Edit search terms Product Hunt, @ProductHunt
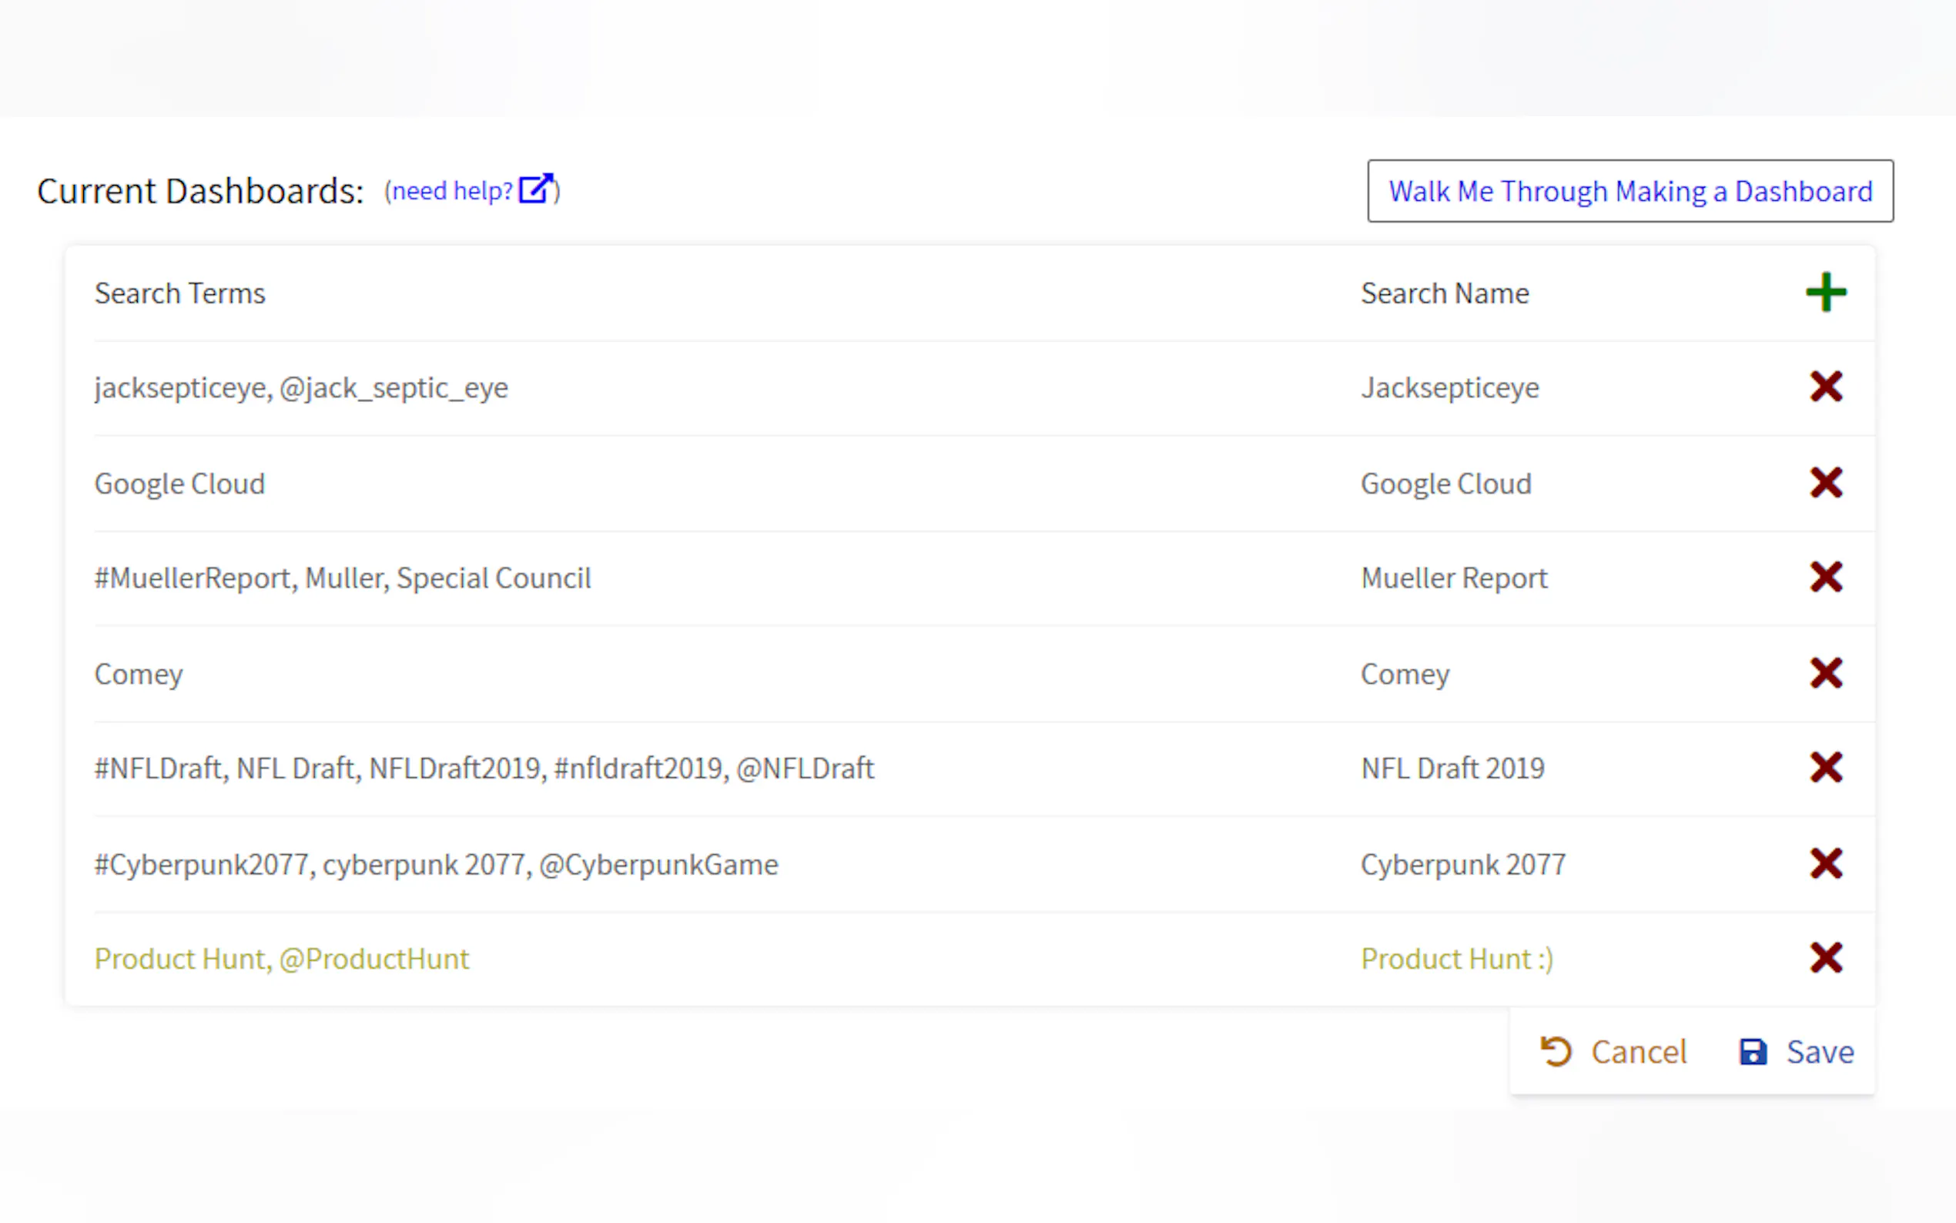Image resolution: width=1956 pixels, height=1223 pixels. 281,960
